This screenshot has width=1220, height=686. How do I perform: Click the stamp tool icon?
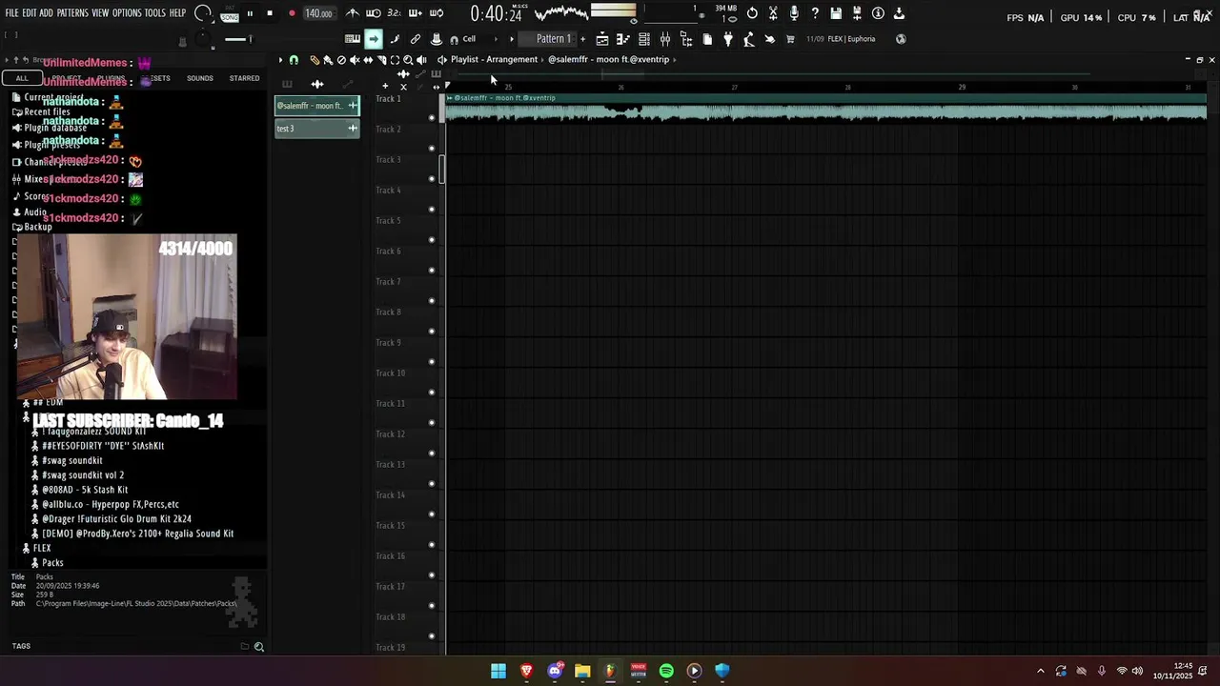point(437,39)
